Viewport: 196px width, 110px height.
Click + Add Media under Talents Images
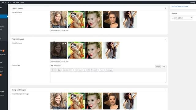(55, 31)
